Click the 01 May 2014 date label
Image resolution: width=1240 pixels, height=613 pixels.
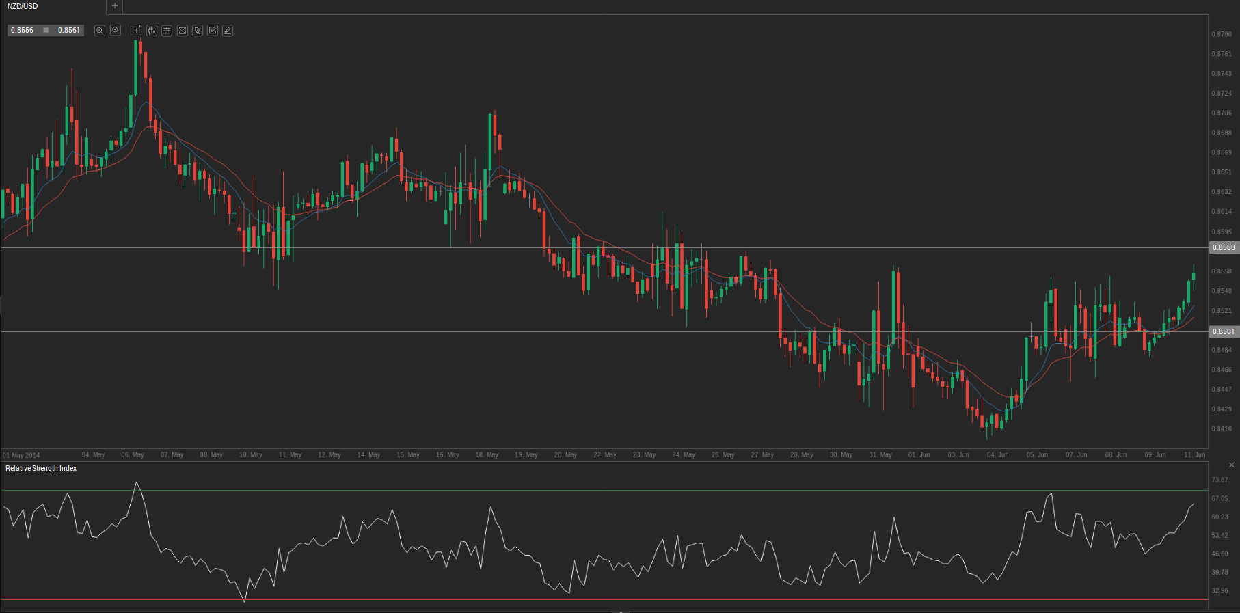[21, 455]
